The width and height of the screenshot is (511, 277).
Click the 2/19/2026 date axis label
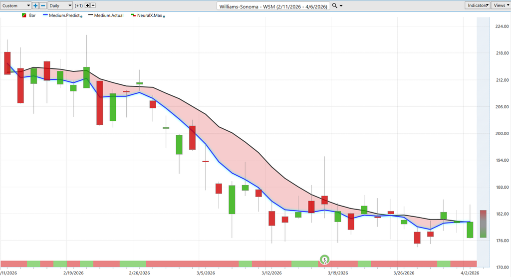tap(73, 273)
